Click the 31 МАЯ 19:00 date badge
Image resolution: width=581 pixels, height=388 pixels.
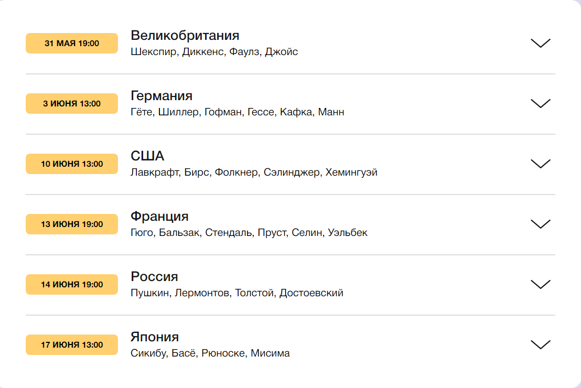click(72, 44)
